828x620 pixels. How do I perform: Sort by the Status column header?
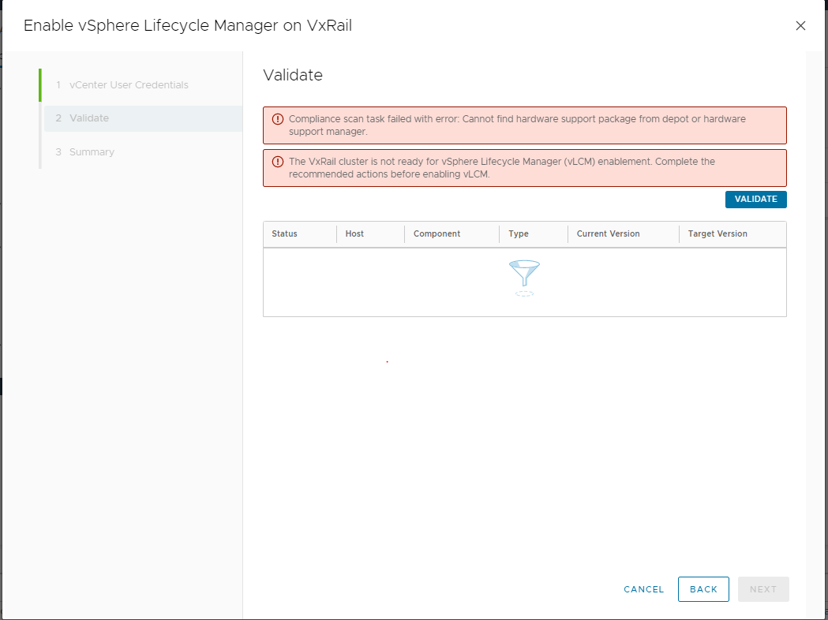click(284, 233)
